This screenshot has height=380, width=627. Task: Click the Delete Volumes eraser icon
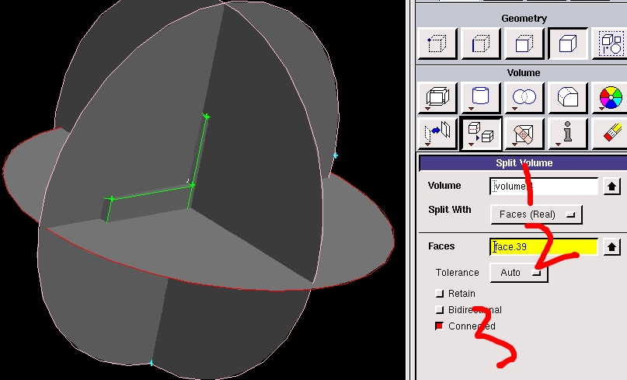click(x=611, y=134)
